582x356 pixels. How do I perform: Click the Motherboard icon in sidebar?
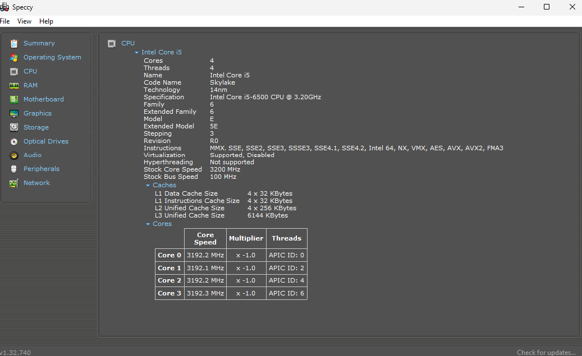click(13, 99)
